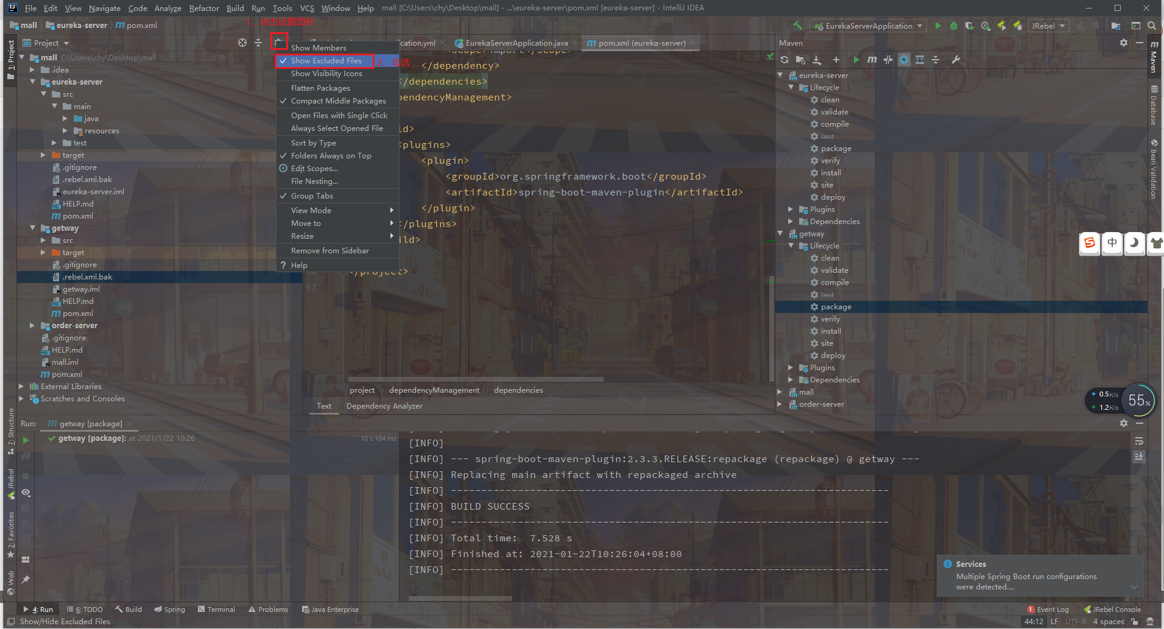The image size is (1164, 629).
Task: Open Search Everywhere magnifier icon
Action: tap(1152, 26)
